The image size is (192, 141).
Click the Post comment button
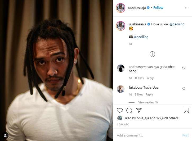(x=185, y=135)
